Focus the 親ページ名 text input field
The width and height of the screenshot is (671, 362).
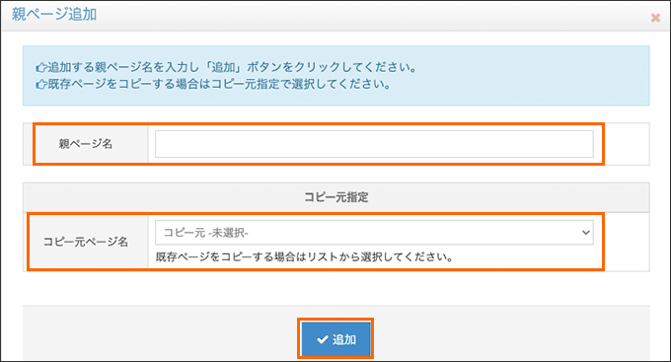click(x=374, y=144)
